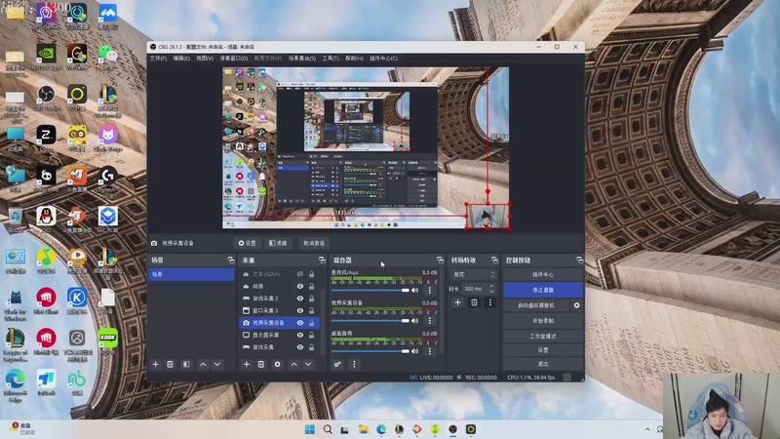This screenshot has width=780, height=439.
Task: Click the 工作室模式 button
Action: [x=543, y=336]
